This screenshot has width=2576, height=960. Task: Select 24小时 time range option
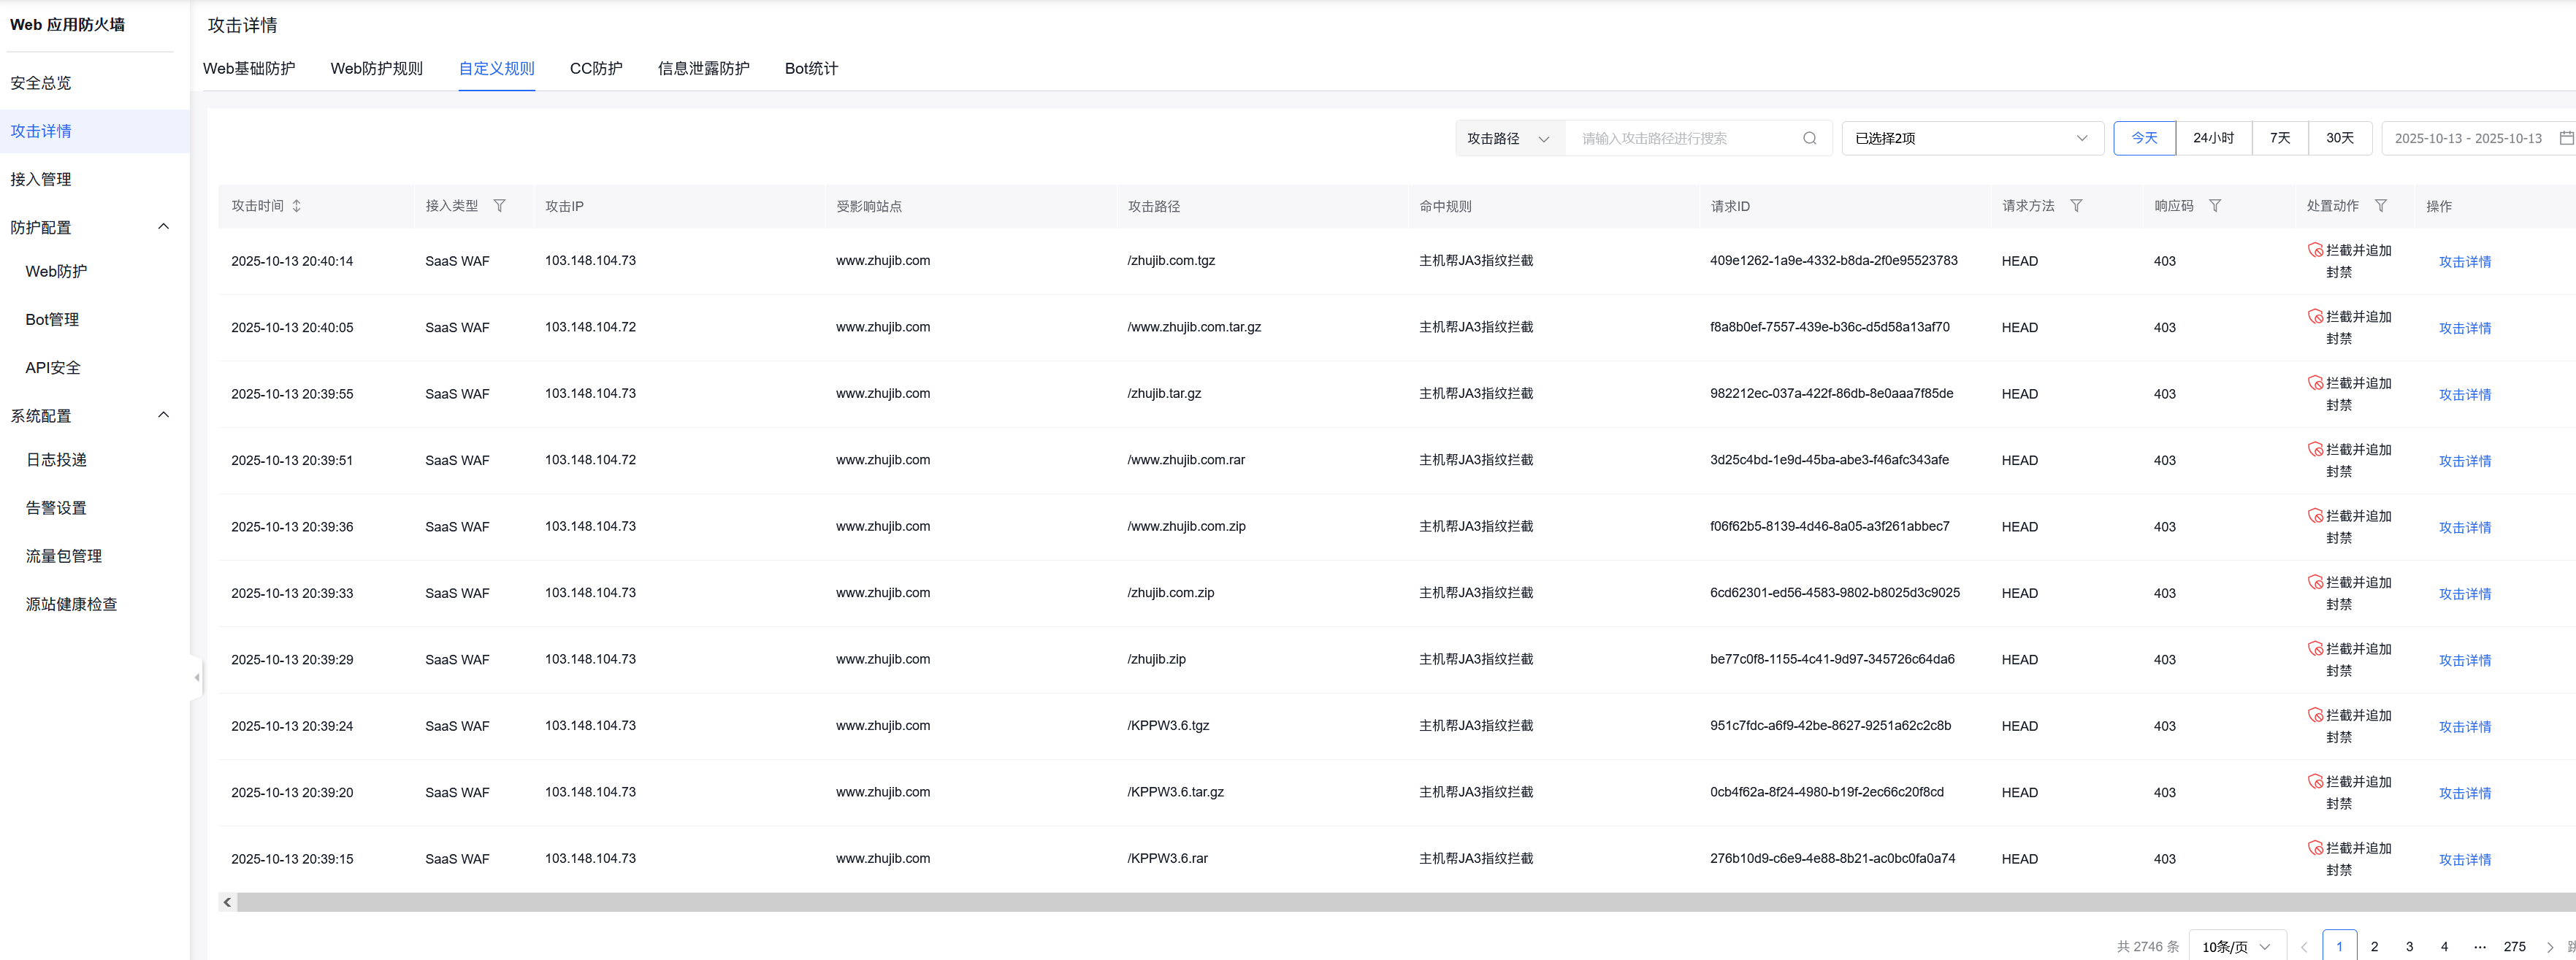coord(2213,138)
